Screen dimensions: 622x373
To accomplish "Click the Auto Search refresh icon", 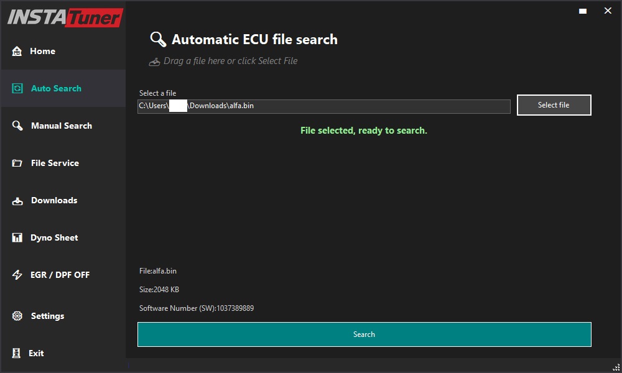I will pyautogui.click(x=17, y=88).
